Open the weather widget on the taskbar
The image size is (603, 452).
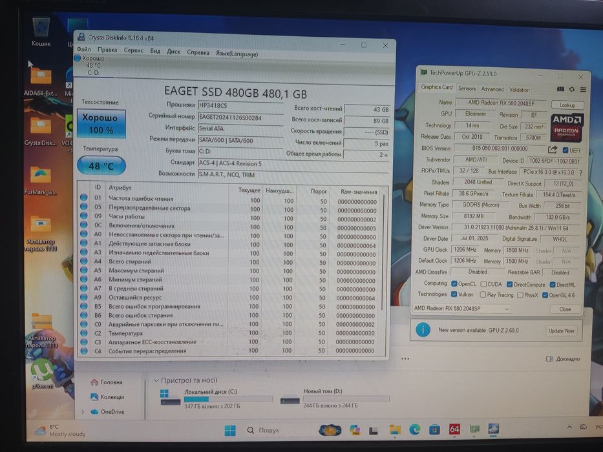(x=60, y=431)
